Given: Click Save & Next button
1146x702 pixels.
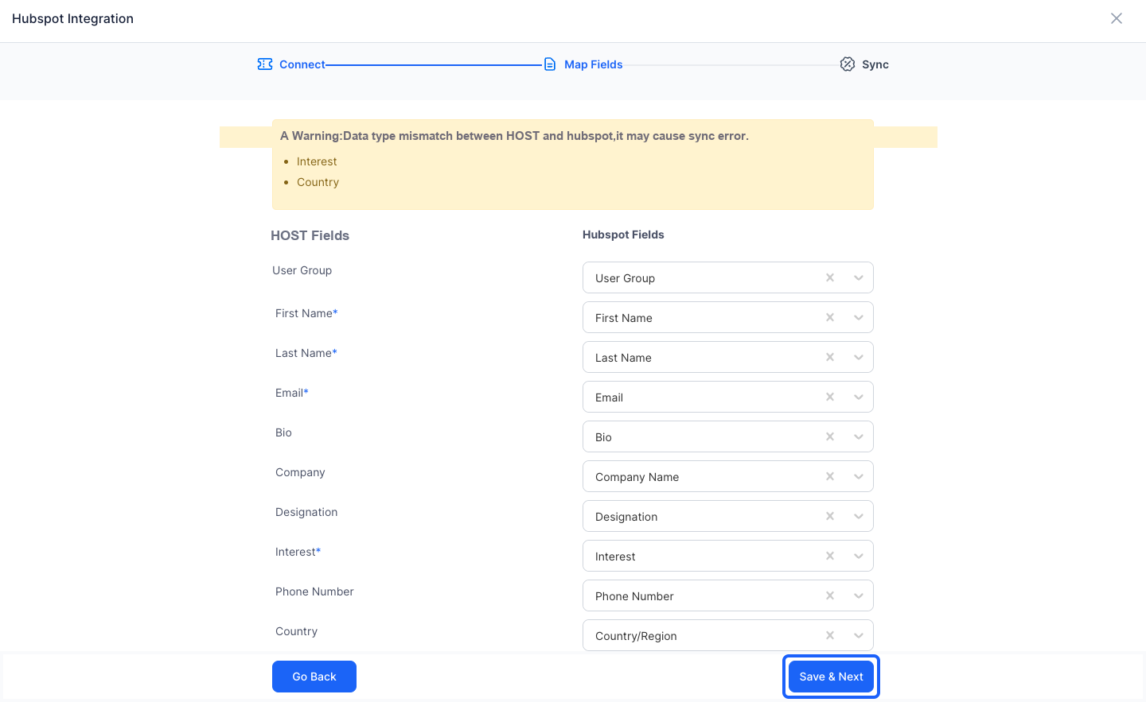Looking at the screenshot, I should coord(831,677).
